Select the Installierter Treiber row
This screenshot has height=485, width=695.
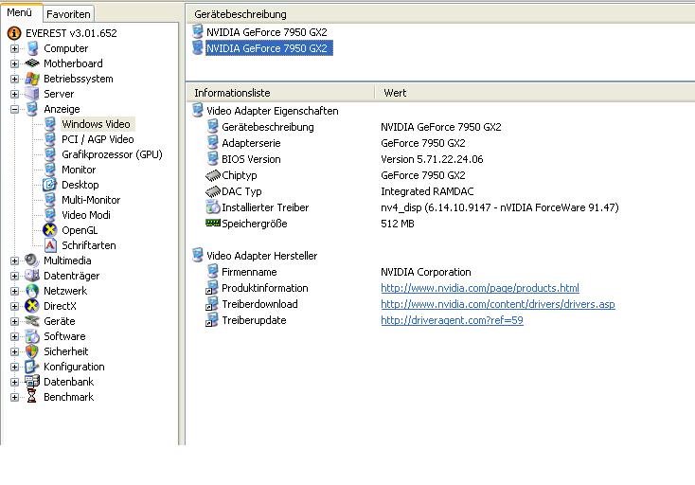[265, 207]
